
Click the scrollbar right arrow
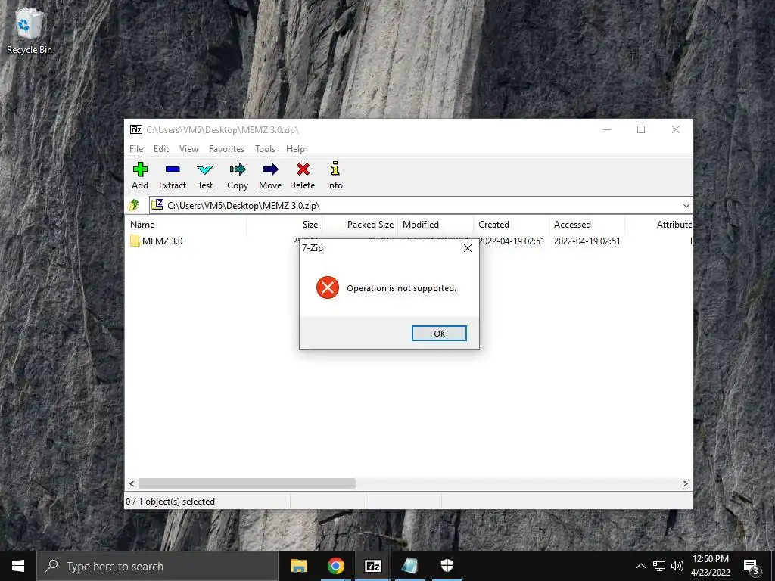[685, 483]
